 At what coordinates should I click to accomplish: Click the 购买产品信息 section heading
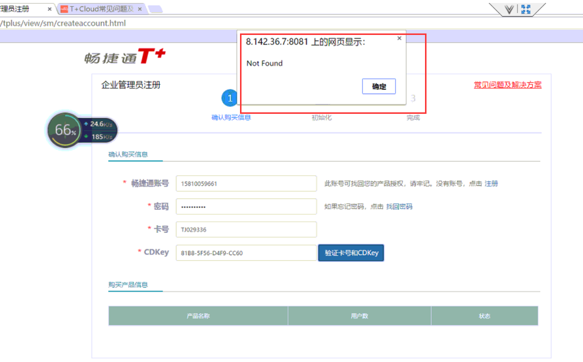coord(128,285)
